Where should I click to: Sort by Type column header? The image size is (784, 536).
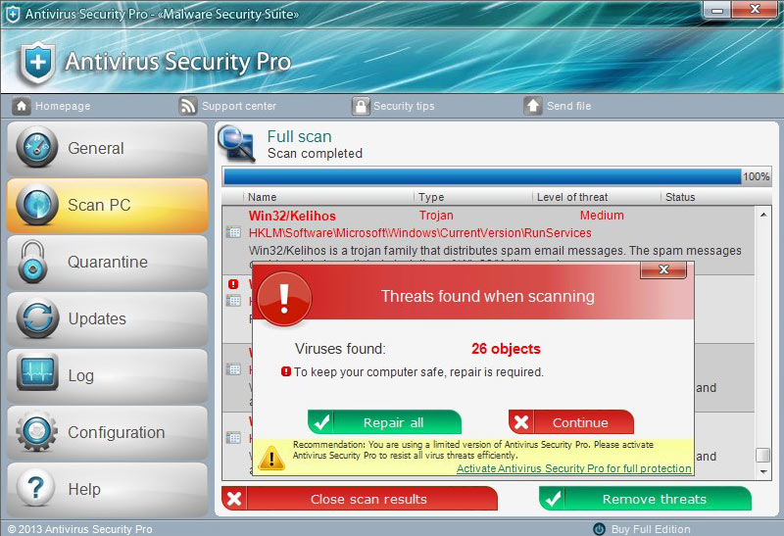431,197
